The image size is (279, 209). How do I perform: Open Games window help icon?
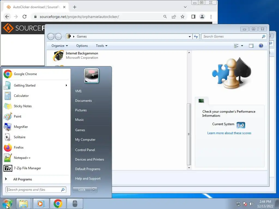261,46
